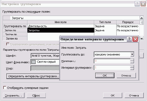
Task: Close the Настройка группировки window
Action: [143, 4]
